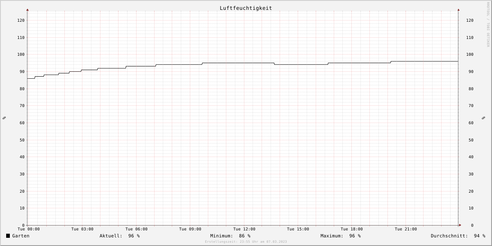492x246 pixels.
Task: Click the right y-axis label 90
Action: click(x=471, y=72)
